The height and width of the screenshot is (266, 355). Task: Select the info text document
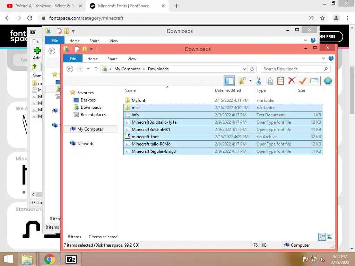(x=223, y=115)
